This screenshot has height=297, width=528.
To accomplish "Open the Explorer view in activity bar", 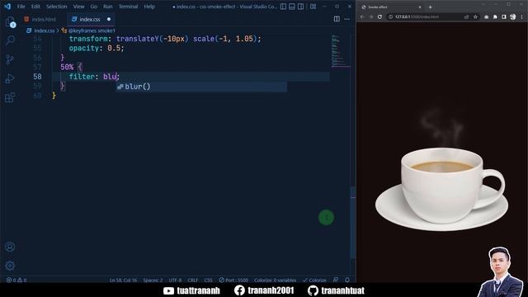I will tap(10, 22).
